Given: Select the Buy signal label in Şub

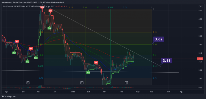Looking at the screenshot, I should [x=88, y=72].
